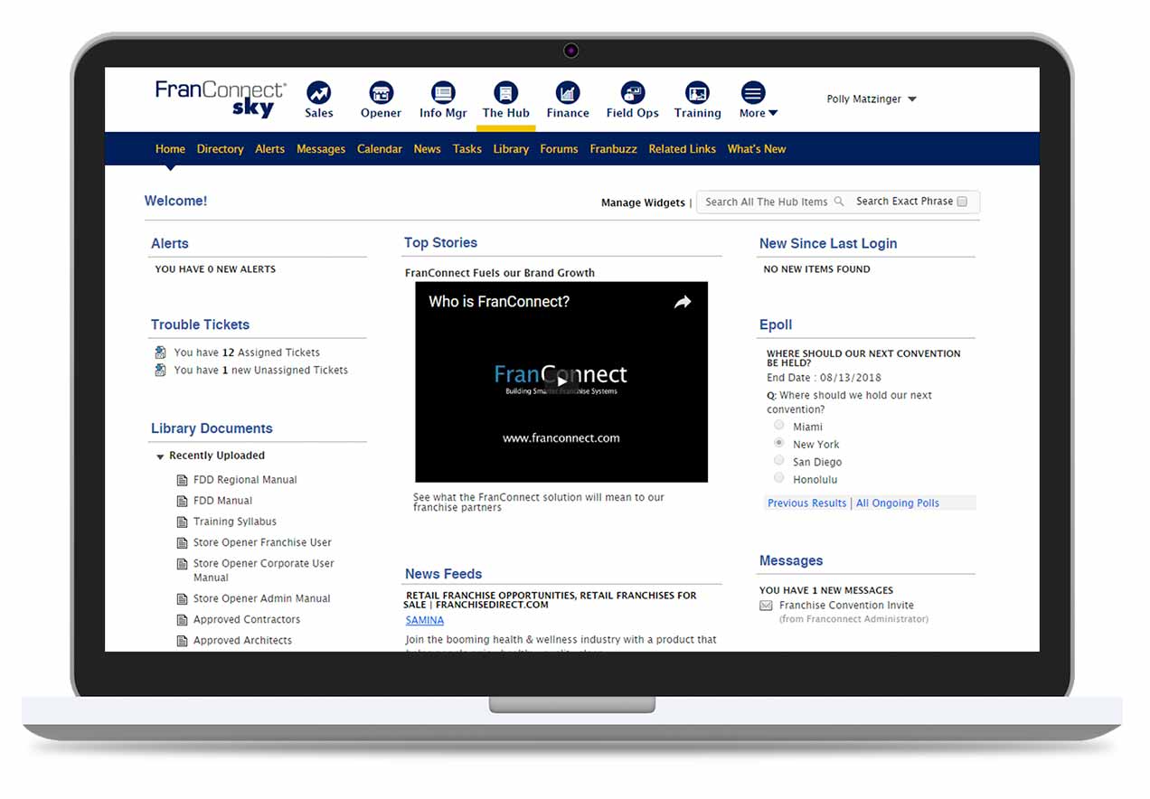Open the More hamburger menu icon
This screenshot has width=1150, height=799.
pyautogui.click(x=753, y=92)
